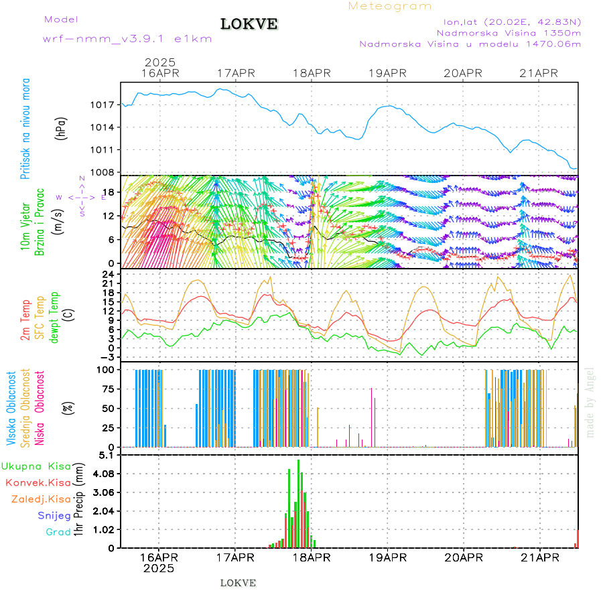The height and width of the screenshot is (603, 603).
Task: Click the (m/s) unit label
Action: (x=58, y=222)
